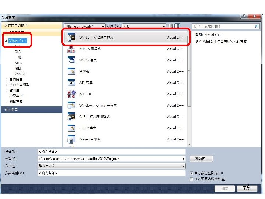Image resolution: width=265 pixels, height=199 pixels.
Task: Expand the 測試專案 tree node
Action: 6,102
